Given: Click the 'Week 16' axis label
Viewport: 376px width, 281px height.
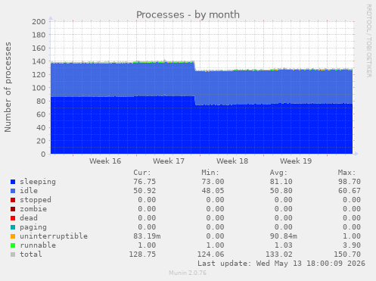Looking at the screenshot, I should point(105,161).
